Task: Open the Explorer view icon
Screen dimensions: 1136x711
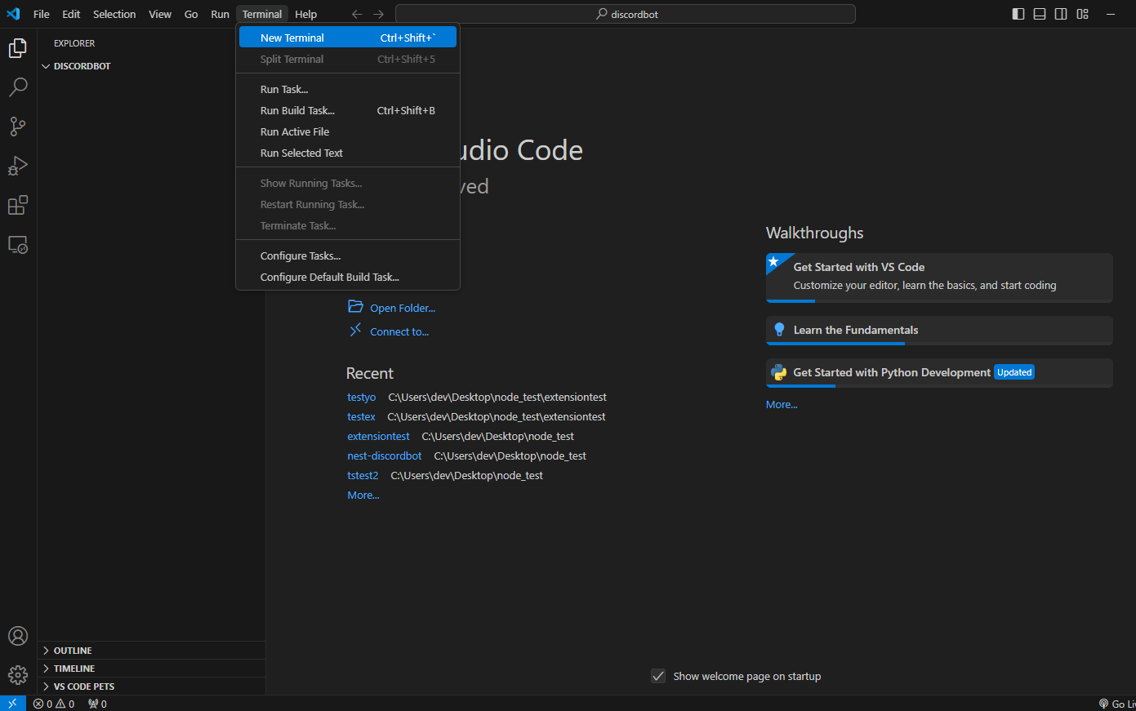Action: point(18,48)
